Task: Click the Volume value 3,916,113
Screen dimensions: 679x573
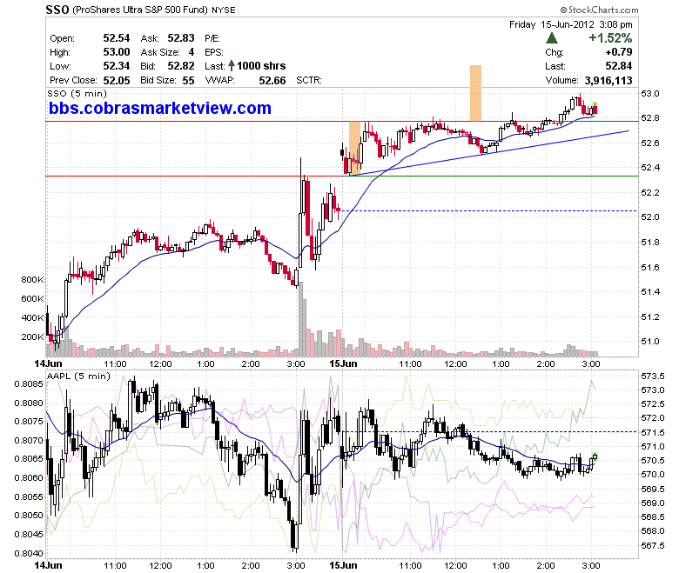Action: [x=608, y=81]
